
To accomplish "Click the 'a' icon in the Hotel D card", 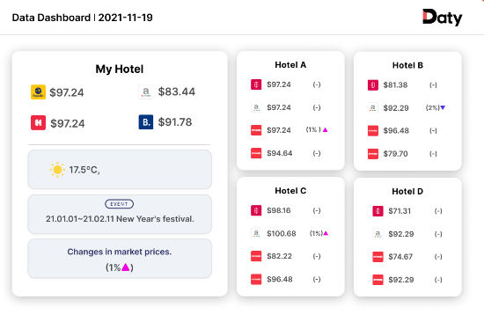I will click(x=378, y=234).
